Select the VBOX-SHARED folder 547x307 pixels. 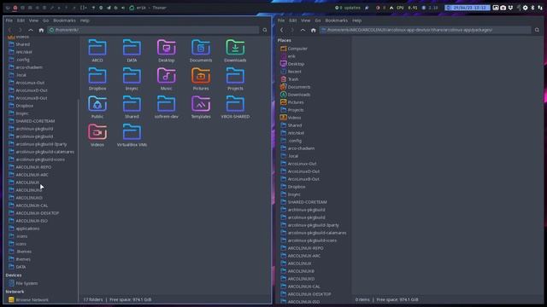tap(235, 107)
